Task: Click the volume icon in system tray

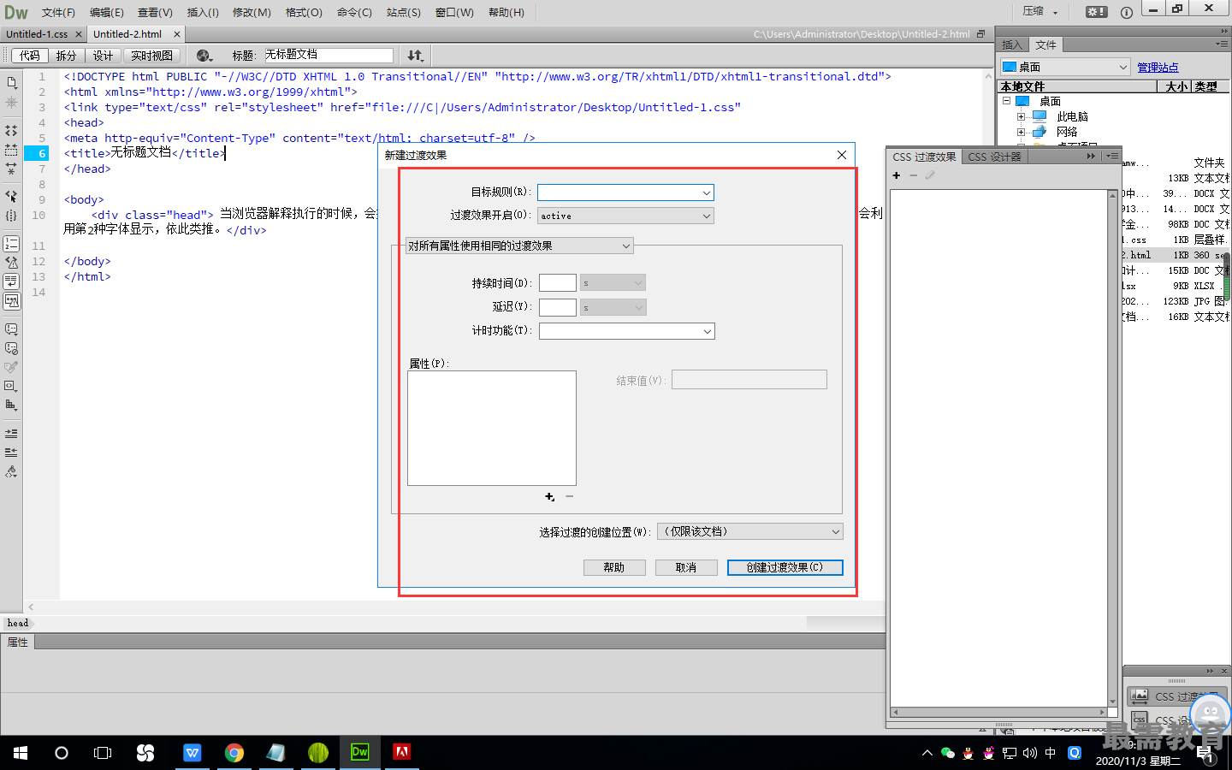Action: pos(1029,753)
